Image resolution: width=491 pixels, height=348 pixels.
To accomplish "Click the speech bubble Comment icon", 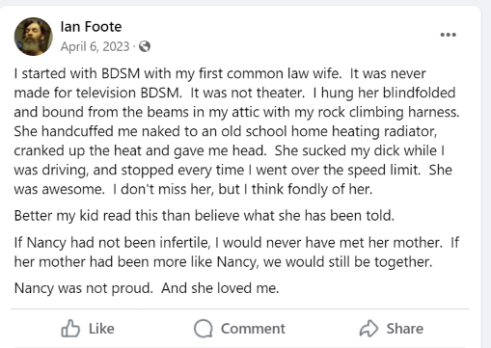I will [204, 329].
